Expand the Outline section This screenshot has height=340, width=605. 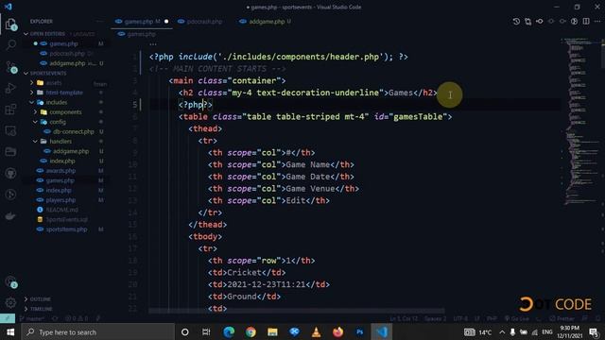tap(40, 299)
